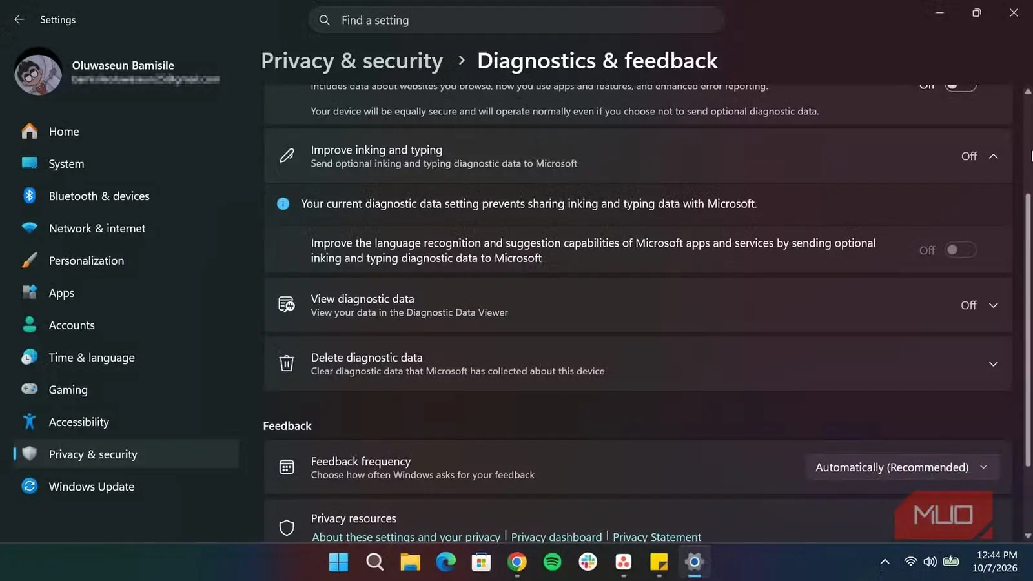Open the Privacy dashboard link
Image resolution: width=1033 pixels, height=581 pixels.
coord(557,537)
